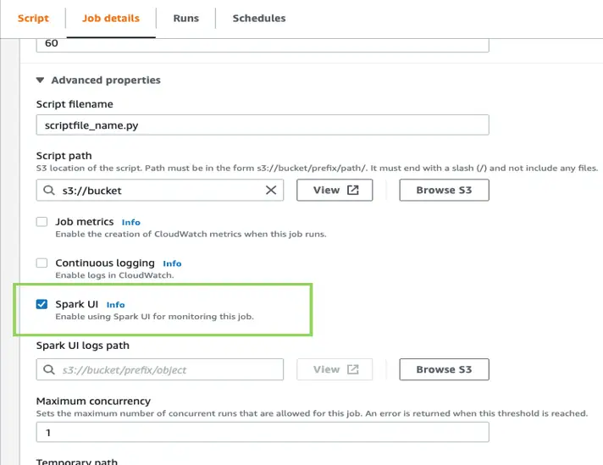Select the Job details tab

coord(111,18)
